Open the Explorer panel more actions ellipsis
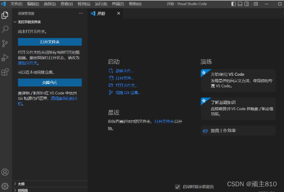Screen dimensions: 284x192 tap(81, 13)
